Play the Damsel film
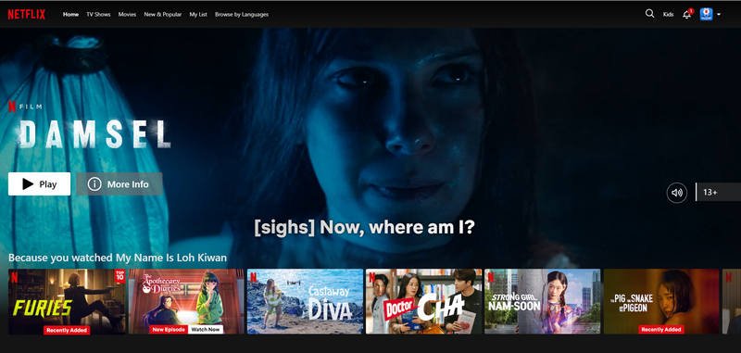 (x=39, y=183)
